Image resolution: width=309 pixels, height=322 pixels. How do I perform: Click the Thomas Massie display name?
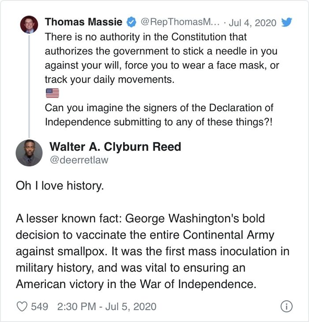(83, 22)
